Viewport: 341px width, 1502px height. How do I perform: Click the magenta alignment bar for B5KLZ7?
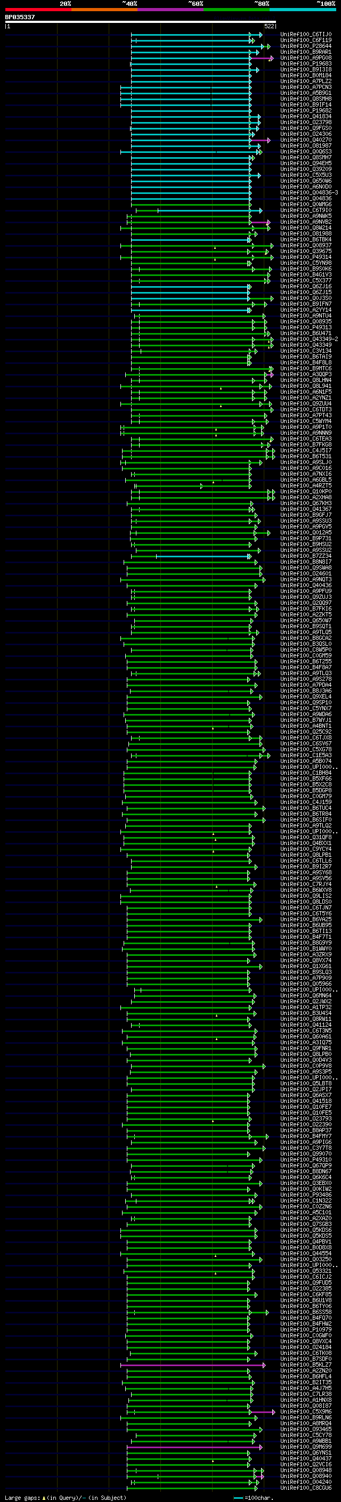click(192, 1365)
